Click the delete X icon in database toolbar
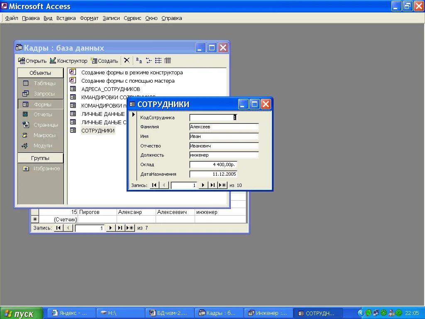The image size is (425, 319). pyautogui.click(x=127, y=61)
